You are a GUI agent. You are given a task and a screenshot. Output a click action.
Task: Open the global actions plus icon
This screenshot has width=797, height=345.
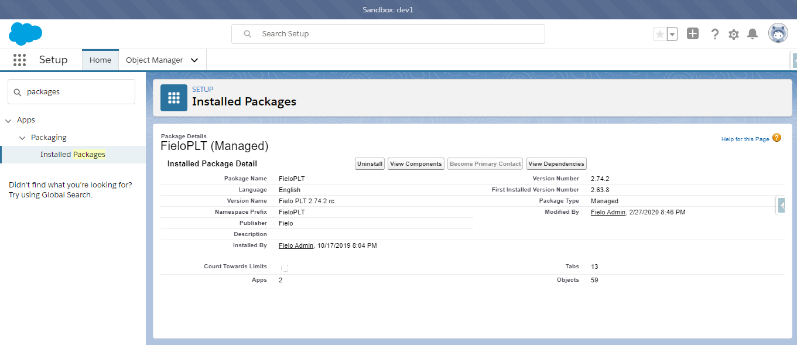693,33
